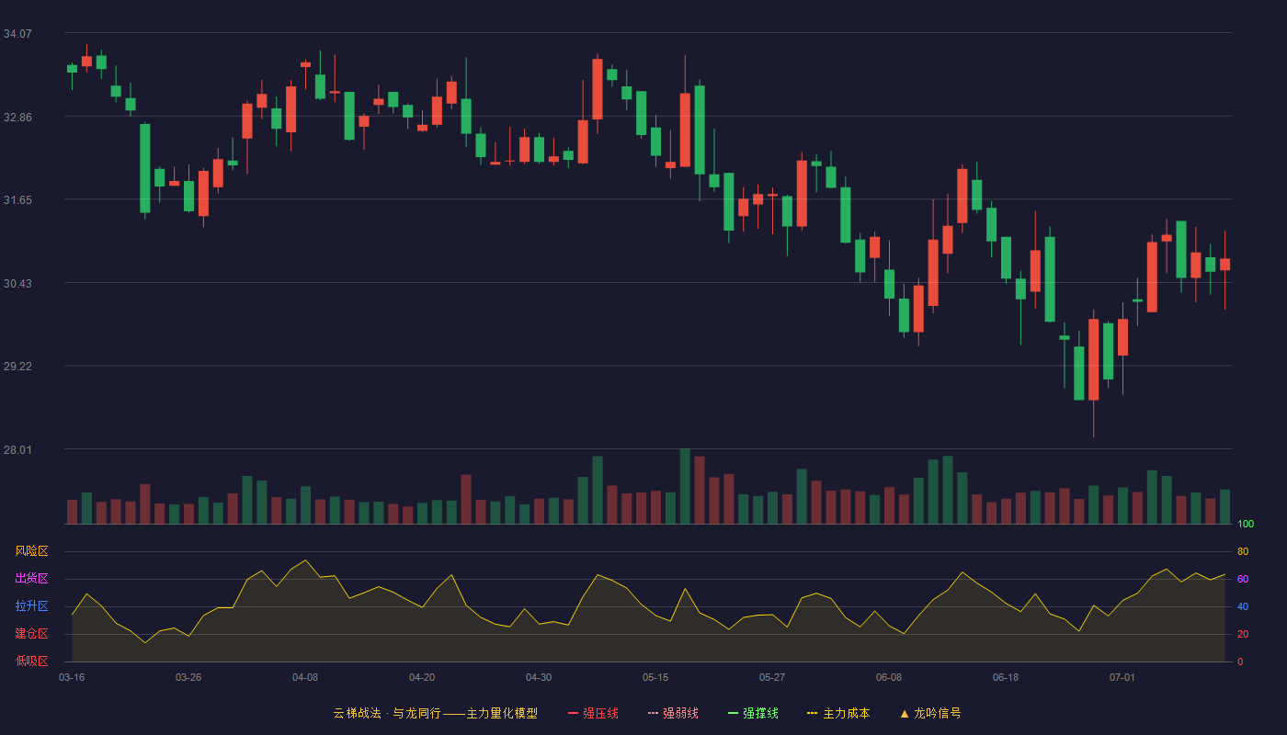
Task: Click the 出货区 zone label
Action: click(31, 579)
